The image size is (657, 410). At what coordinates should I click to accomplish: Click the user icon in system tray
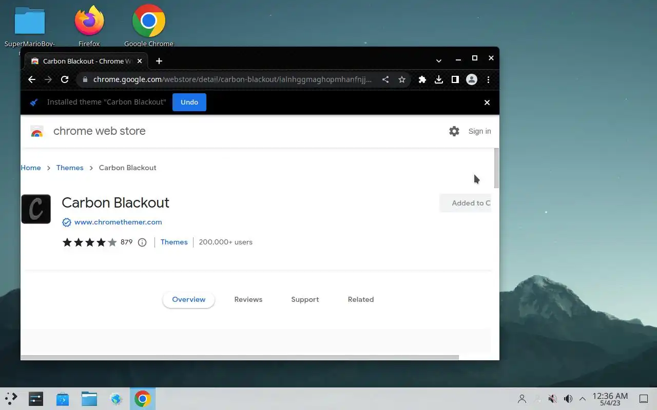point(522,399)
